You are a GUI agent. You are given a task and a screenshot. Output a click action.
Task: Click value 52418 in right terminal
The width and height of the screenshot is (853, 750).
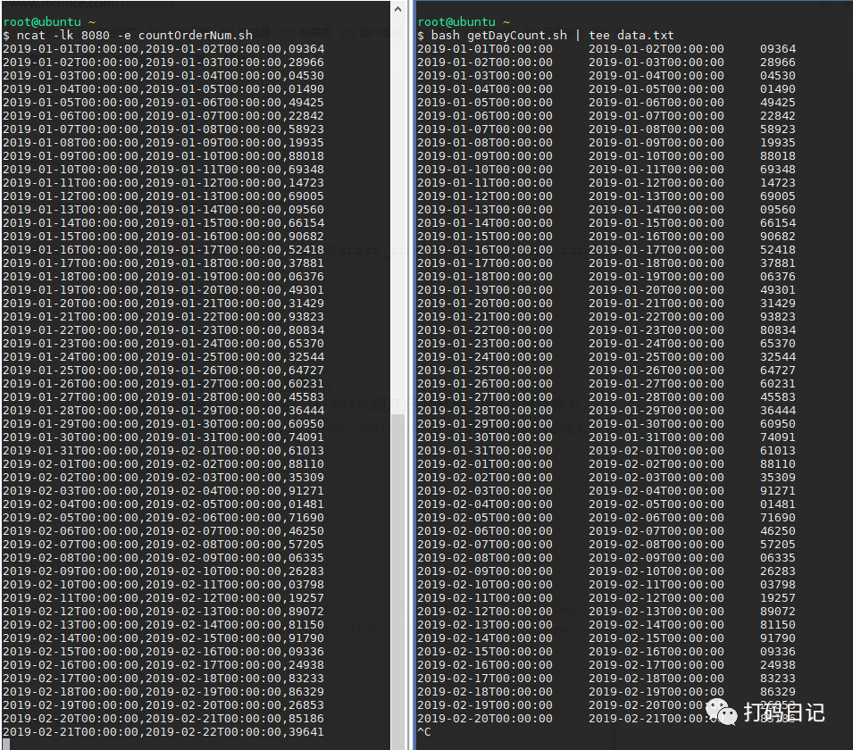pos(778,250)
